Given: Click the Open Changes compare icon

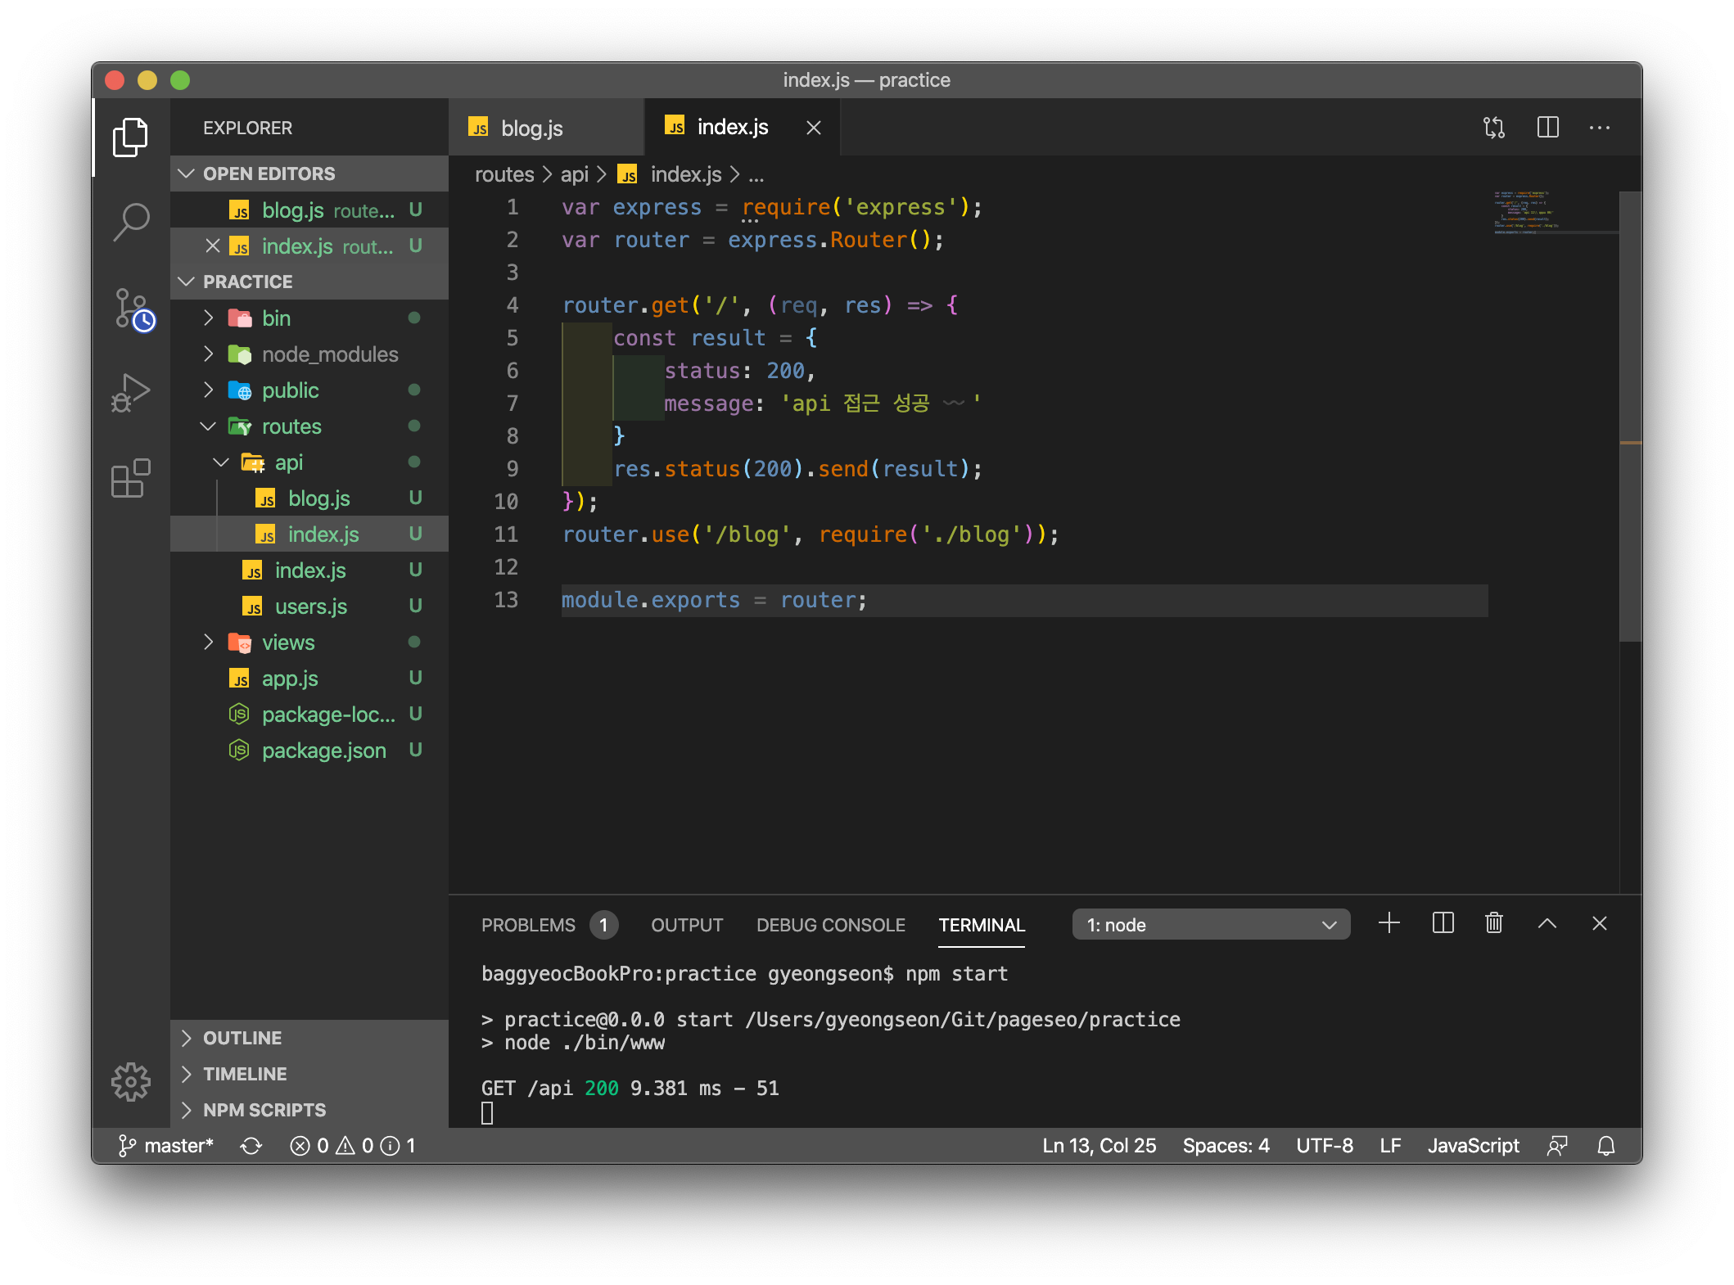Looking at the screenshot, I should (1494, 128).
